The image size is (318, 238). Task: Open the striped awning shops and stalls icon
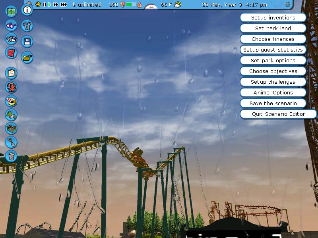click(11, 101)
